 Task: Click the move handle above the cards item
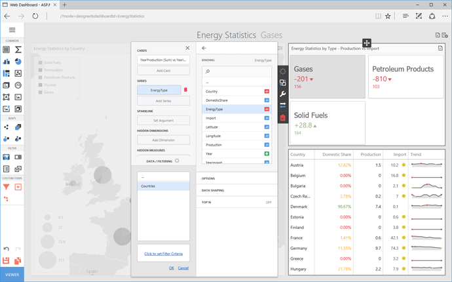(x=366, y=43)
